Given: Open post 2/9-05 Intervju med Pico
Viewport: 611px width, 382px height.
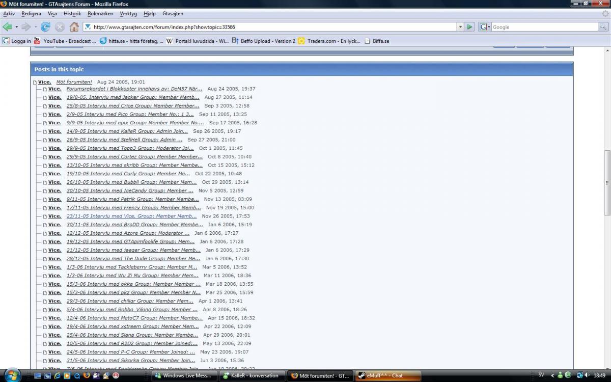Looking at the screenshot, I should click(130, 115).
